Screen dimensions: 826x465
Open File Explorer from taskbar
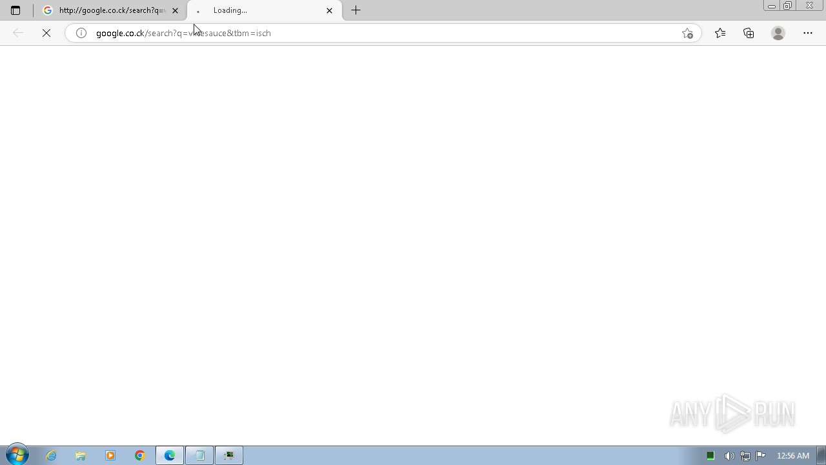(x=81, y=455)
